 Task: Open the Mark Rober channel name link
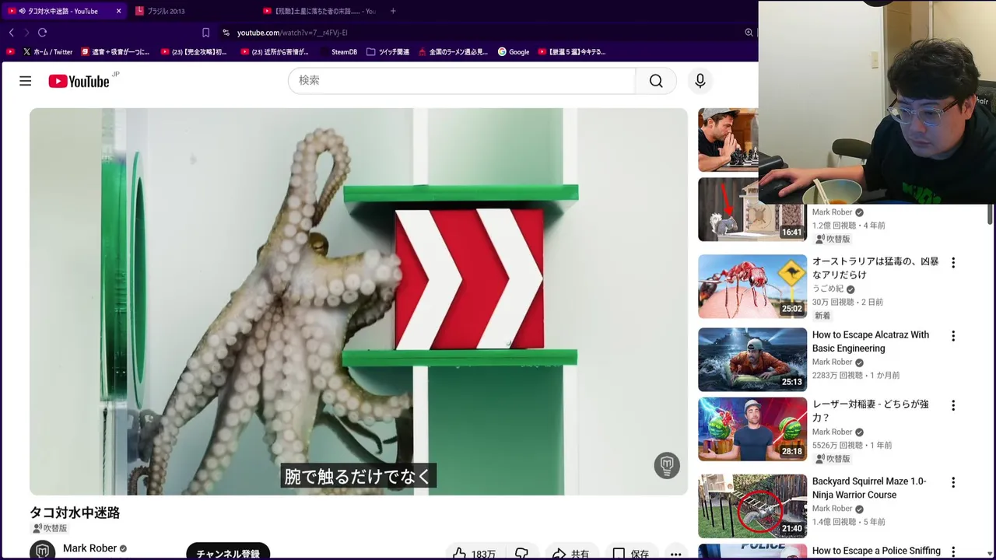point(89,548)
